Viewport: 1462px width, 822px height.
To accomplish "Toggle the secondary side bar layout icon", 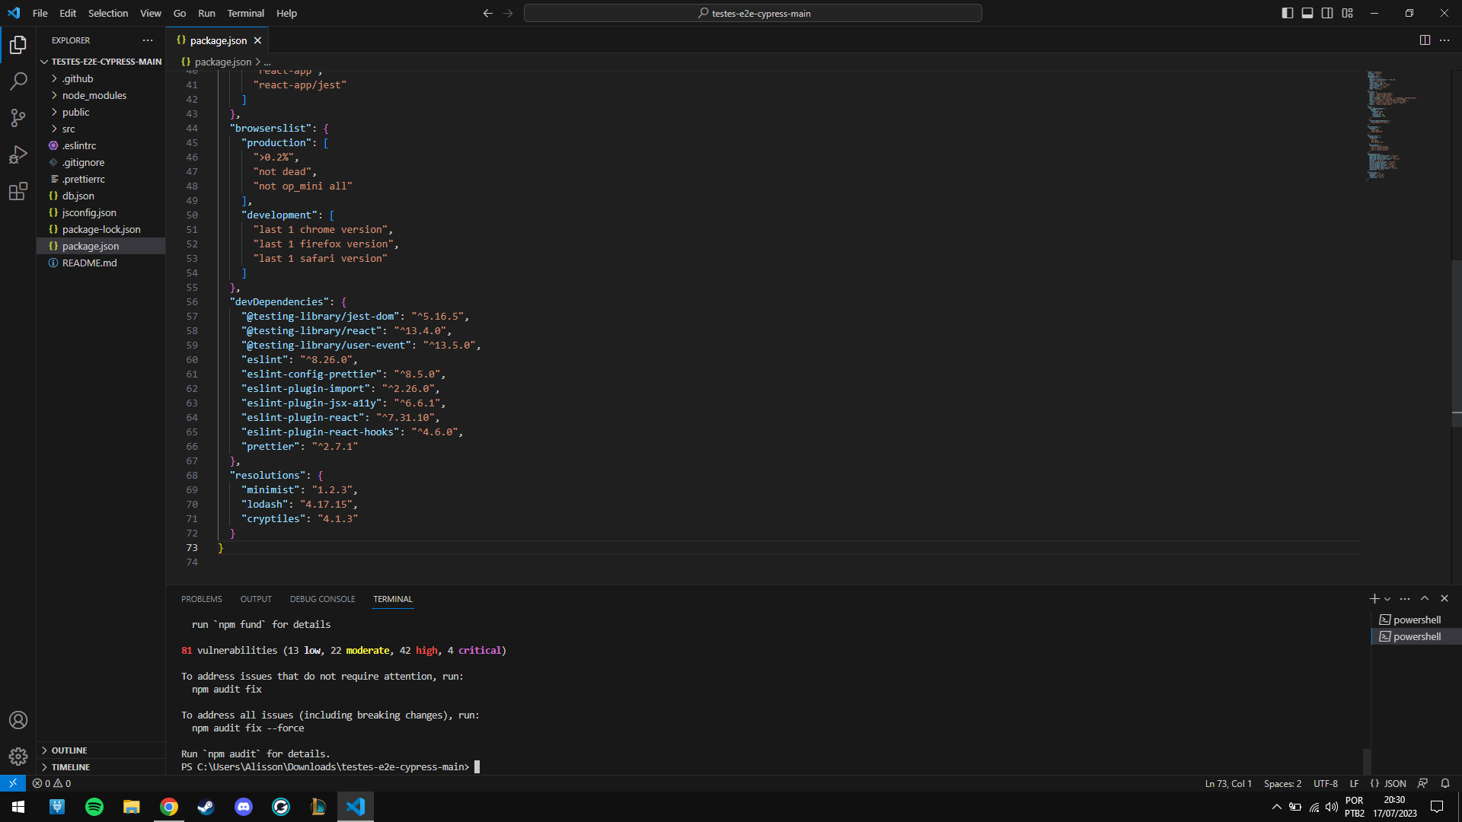I will click(x=1327, y=13).
